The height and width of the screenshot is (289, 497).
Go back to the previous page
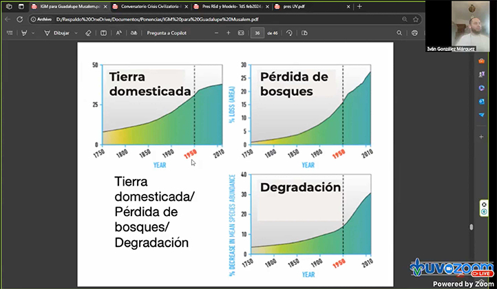point(8,19)
